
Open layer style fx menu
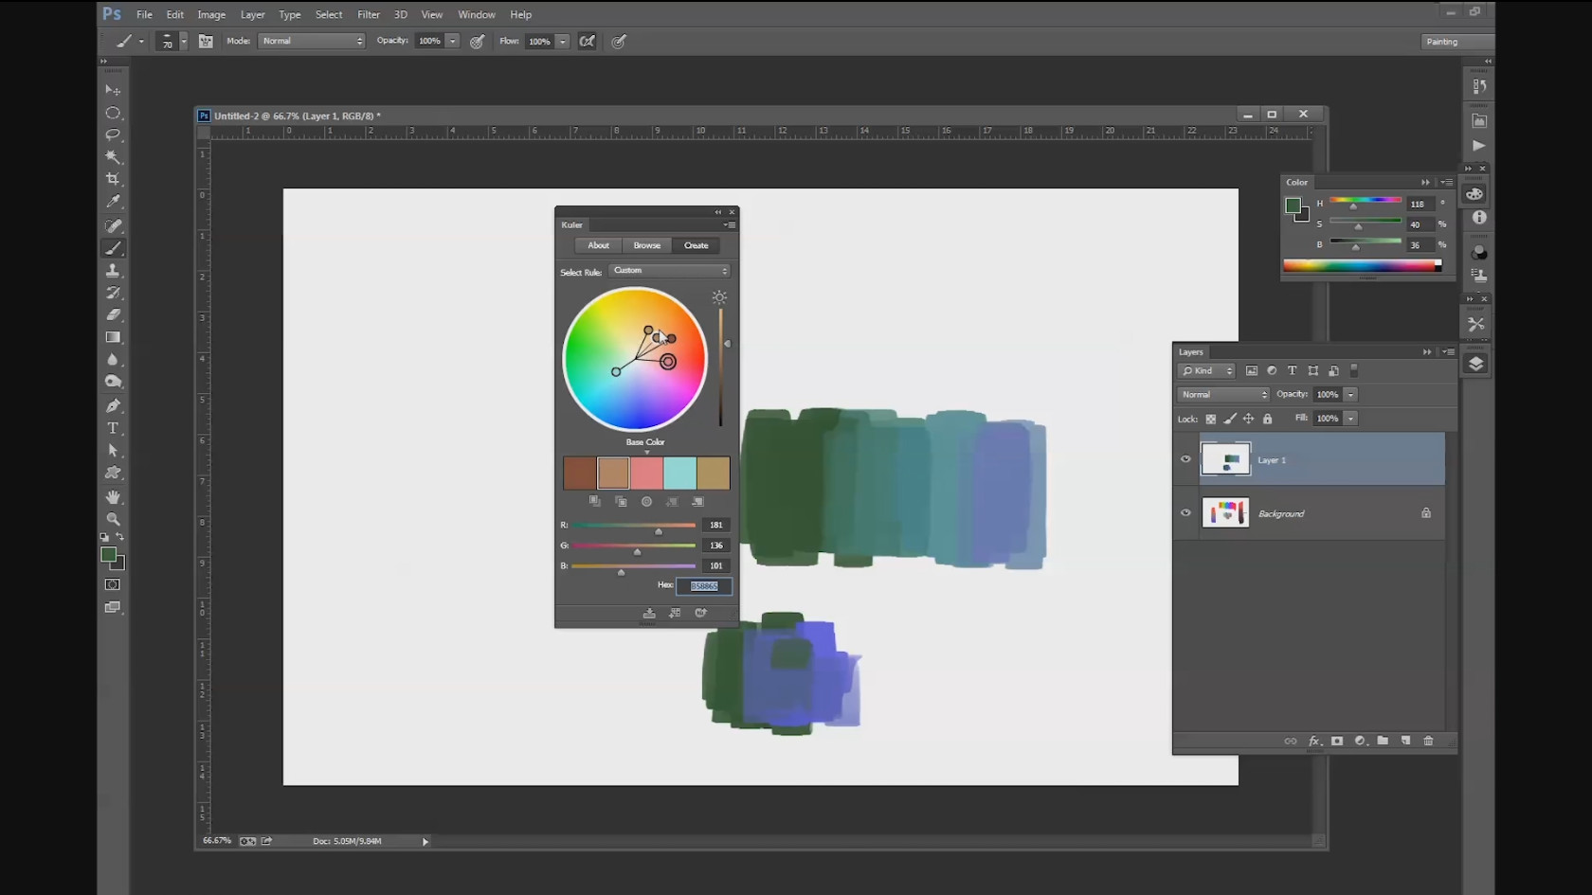click(1313, 741)
